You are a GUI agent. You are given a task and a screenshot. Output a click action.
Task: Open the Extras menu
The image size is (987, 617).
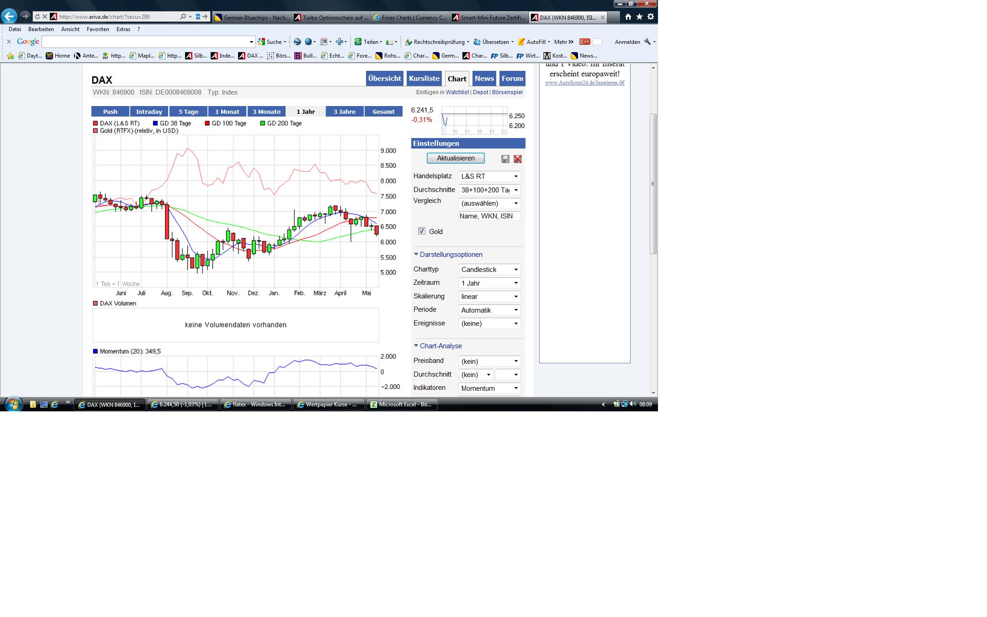click(123, 29)
